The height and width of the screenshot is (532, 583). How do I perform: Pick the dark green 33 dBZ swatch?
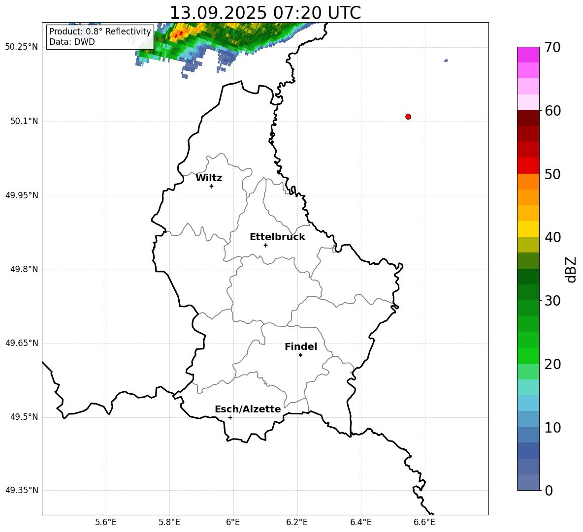point(528,277)
